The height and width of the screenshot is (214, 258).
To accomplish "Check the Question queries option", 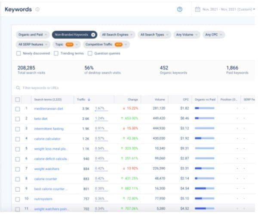I will (x=90, y=53).
